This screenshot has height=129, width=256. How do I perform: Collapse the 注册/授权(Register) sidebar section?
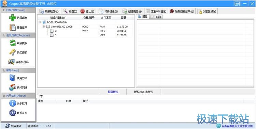click(x=4, y=35)
